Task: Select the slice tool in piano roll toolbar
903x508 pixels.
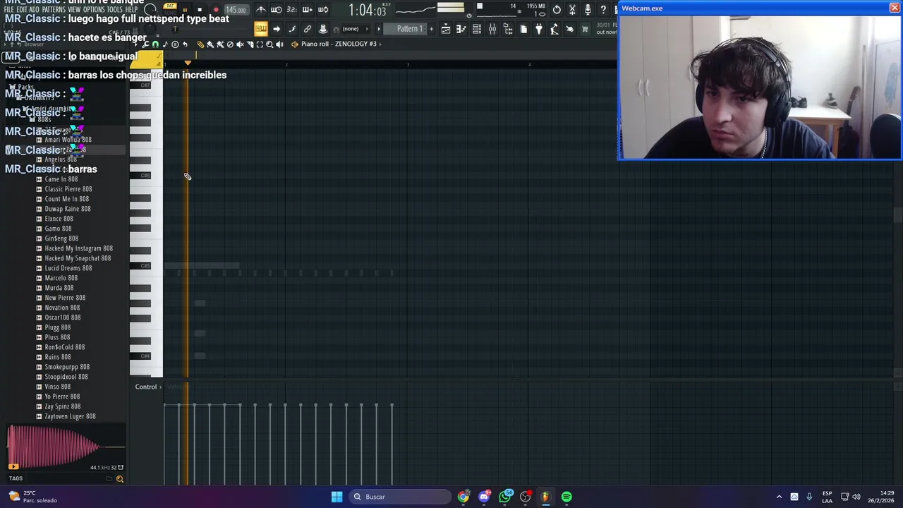Action: click(x=250, y=44)
